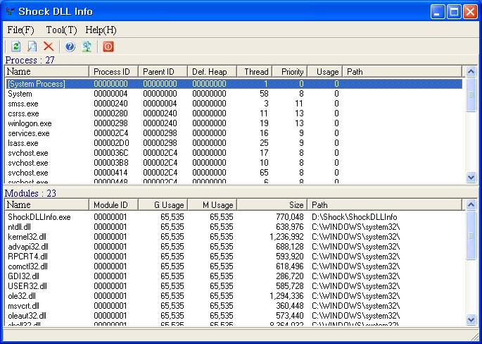482x344 pixels.
Task: Select svchost.exe with ID 0000036C
Action: (234, 153)
